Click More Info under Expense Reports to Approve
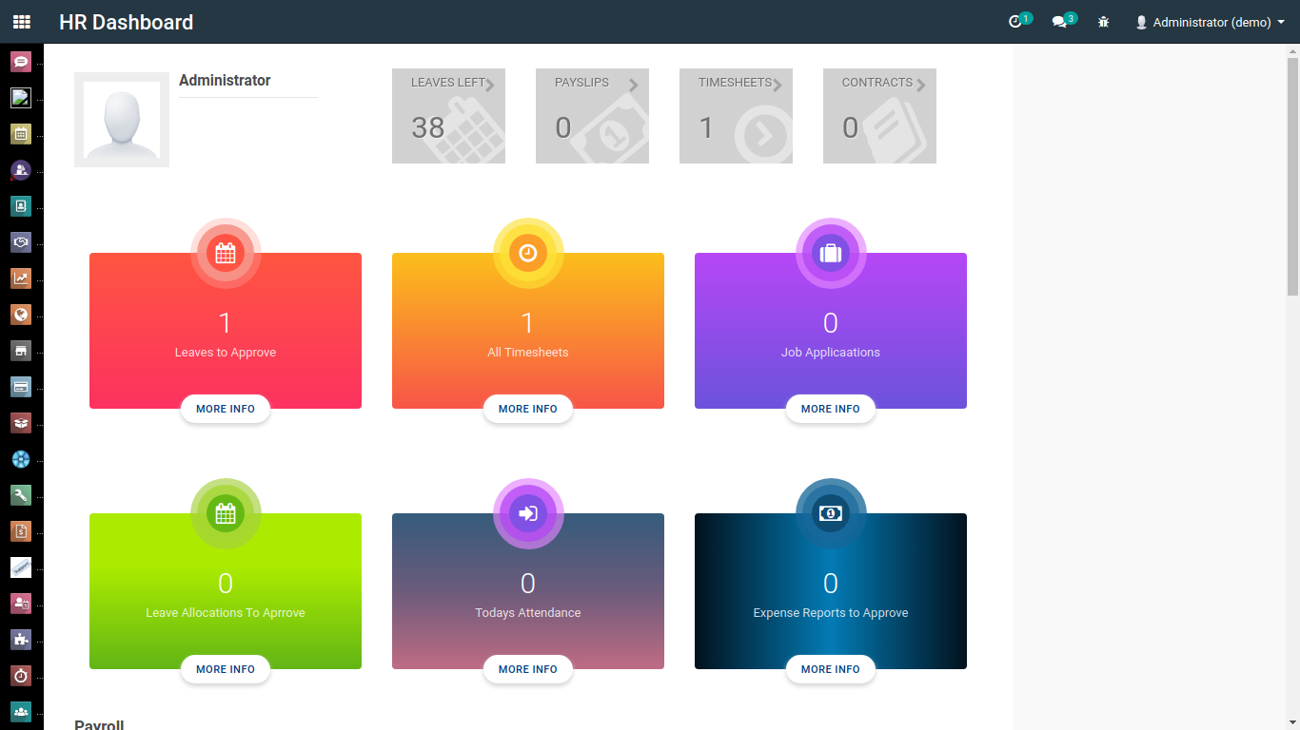 click(x=831, y=669)
